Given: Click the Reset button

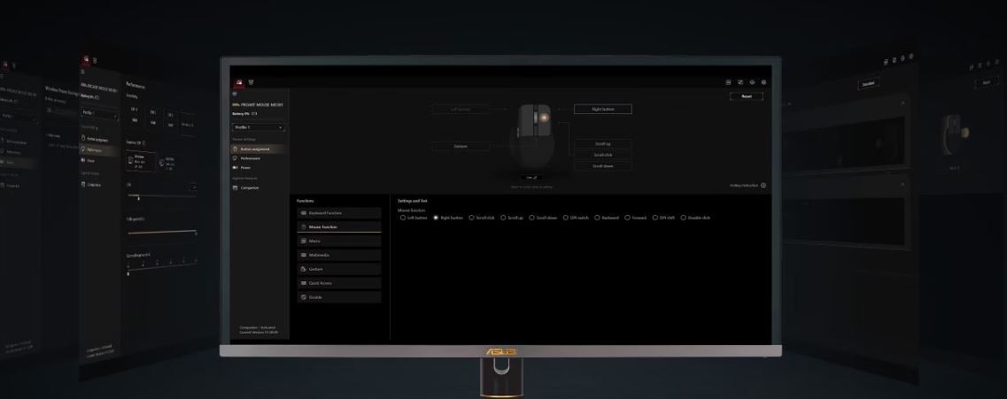Looking at the screenshot, I should pos(746,96).
